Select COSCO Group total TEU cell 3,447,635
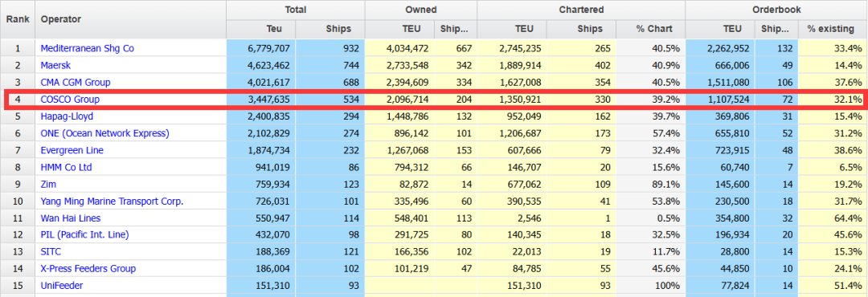This screenshot has width=868, height=297. (x=260, y=100)
